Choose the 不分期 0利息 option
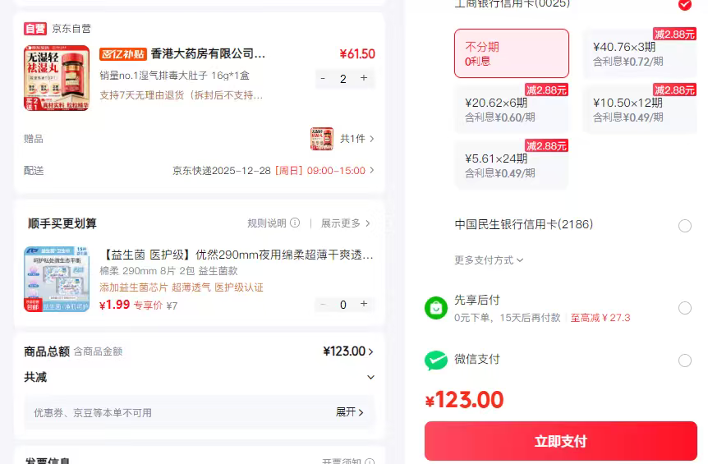Image resolution: width=708 pixels, height=464 pixels. coord(511,53)
